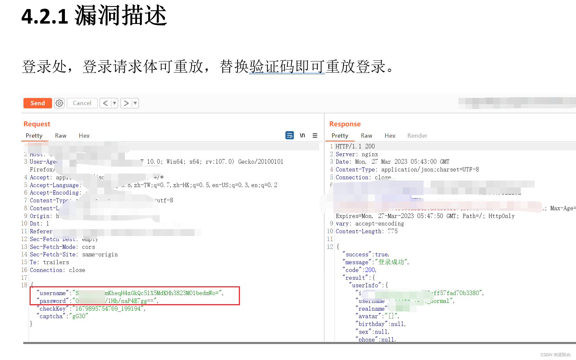Image resolution: width=576 pixels, height=360 pixels.
Task: Navigate back in request history using left arrow icon
Action: click(x=105, y=103)
